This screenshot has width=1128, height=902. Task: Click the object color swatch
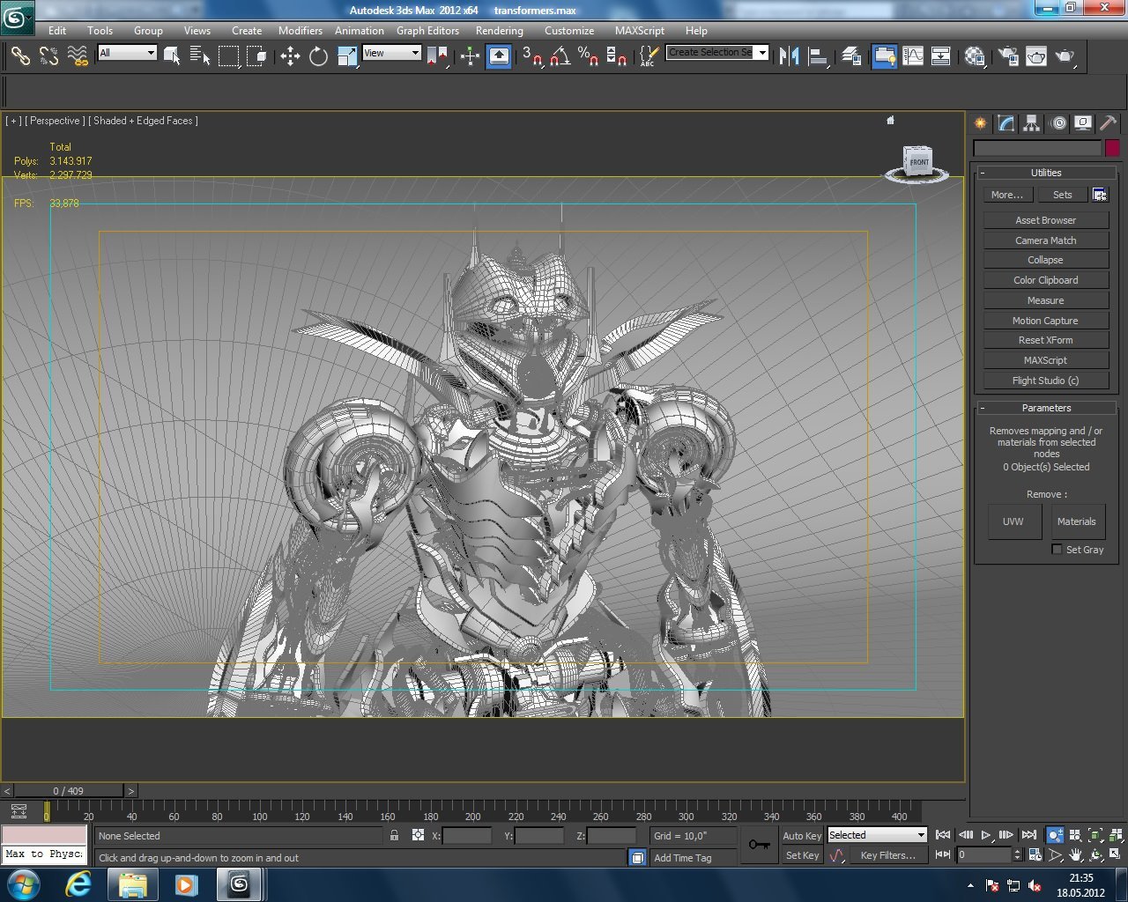pos(1113,149)
